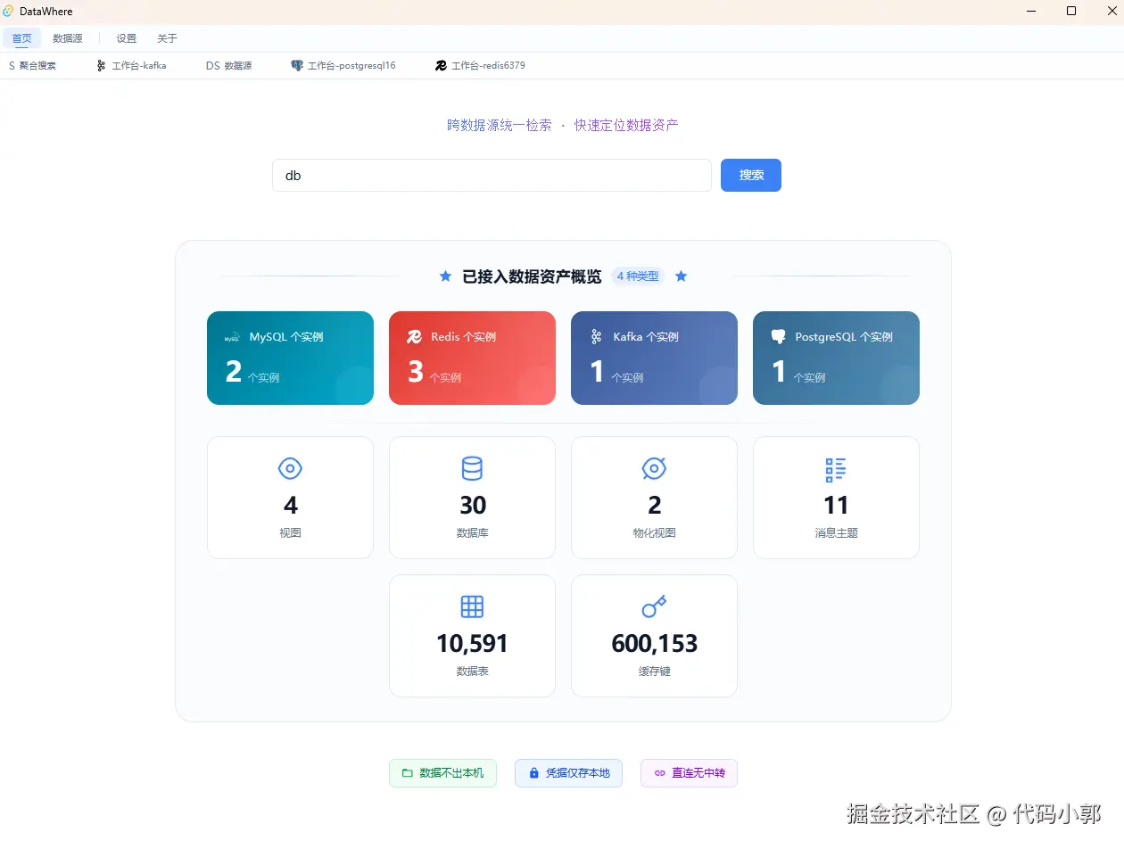Select the 10,591 数据表 count
The image size is (1124, 849).
[472, 644]
